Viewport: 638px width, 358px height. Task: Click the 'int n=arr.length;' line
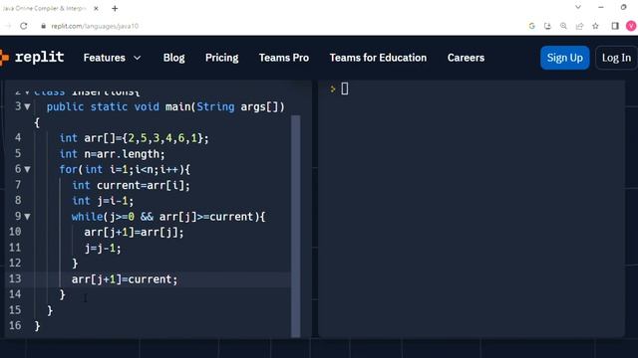(112, 154)
